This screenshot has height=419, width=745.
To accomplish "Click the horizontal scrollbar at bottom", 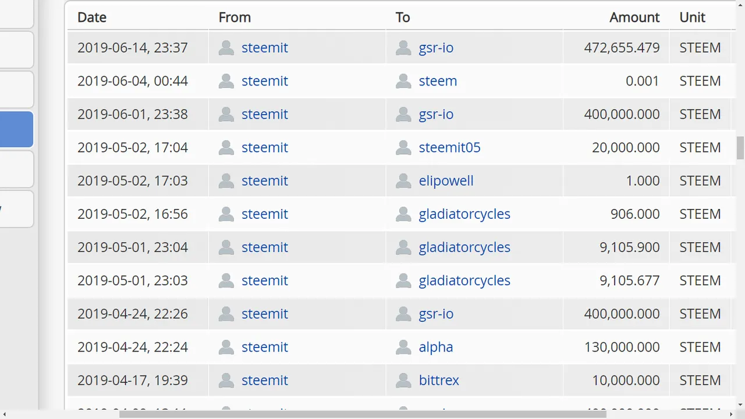I will (x=362, y=414).
